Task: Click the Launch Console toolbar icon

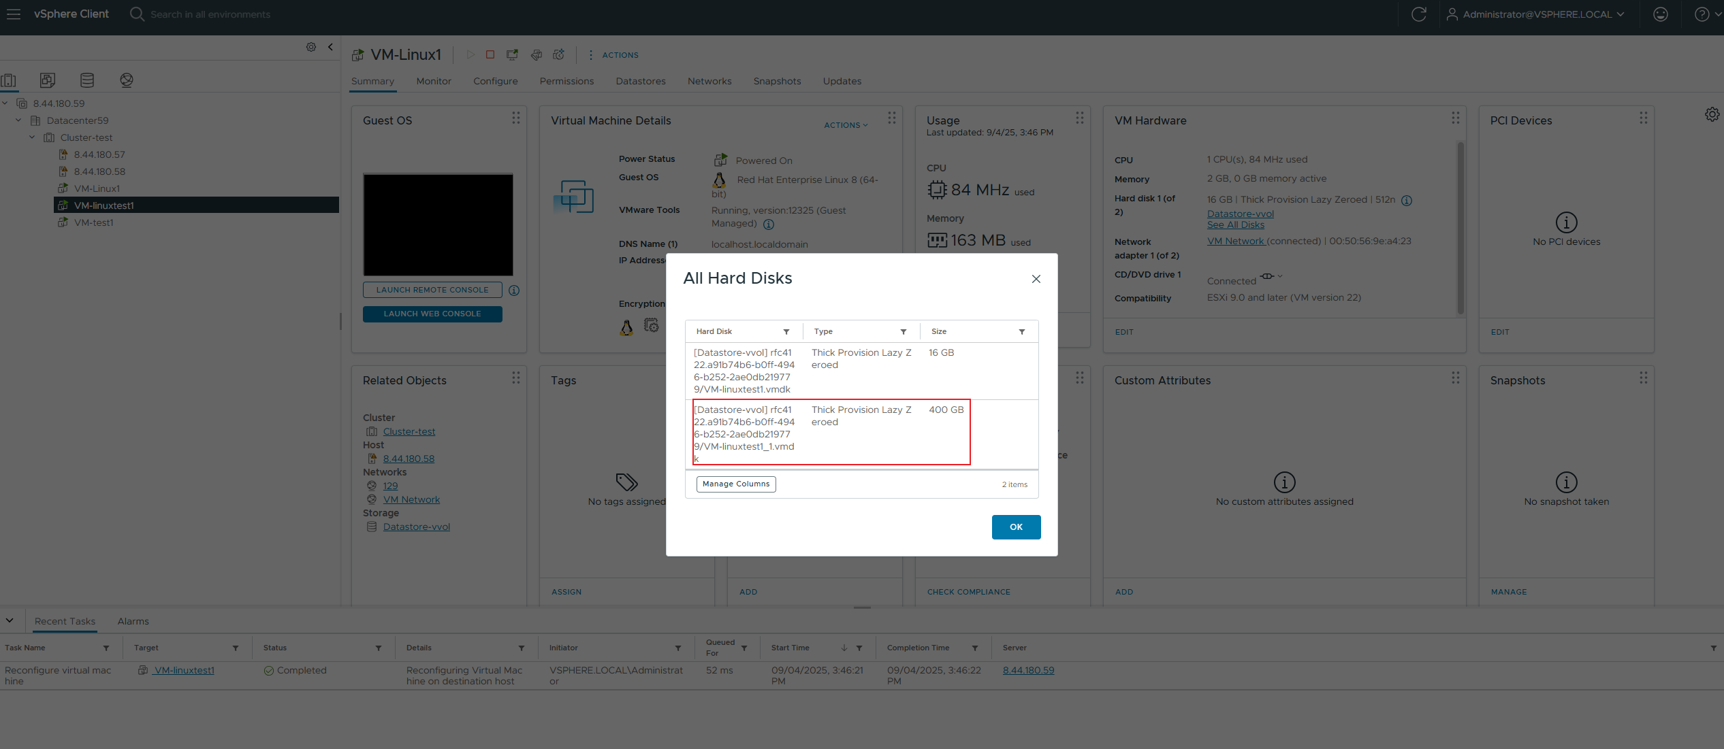Action: click(x=512, y=54)
